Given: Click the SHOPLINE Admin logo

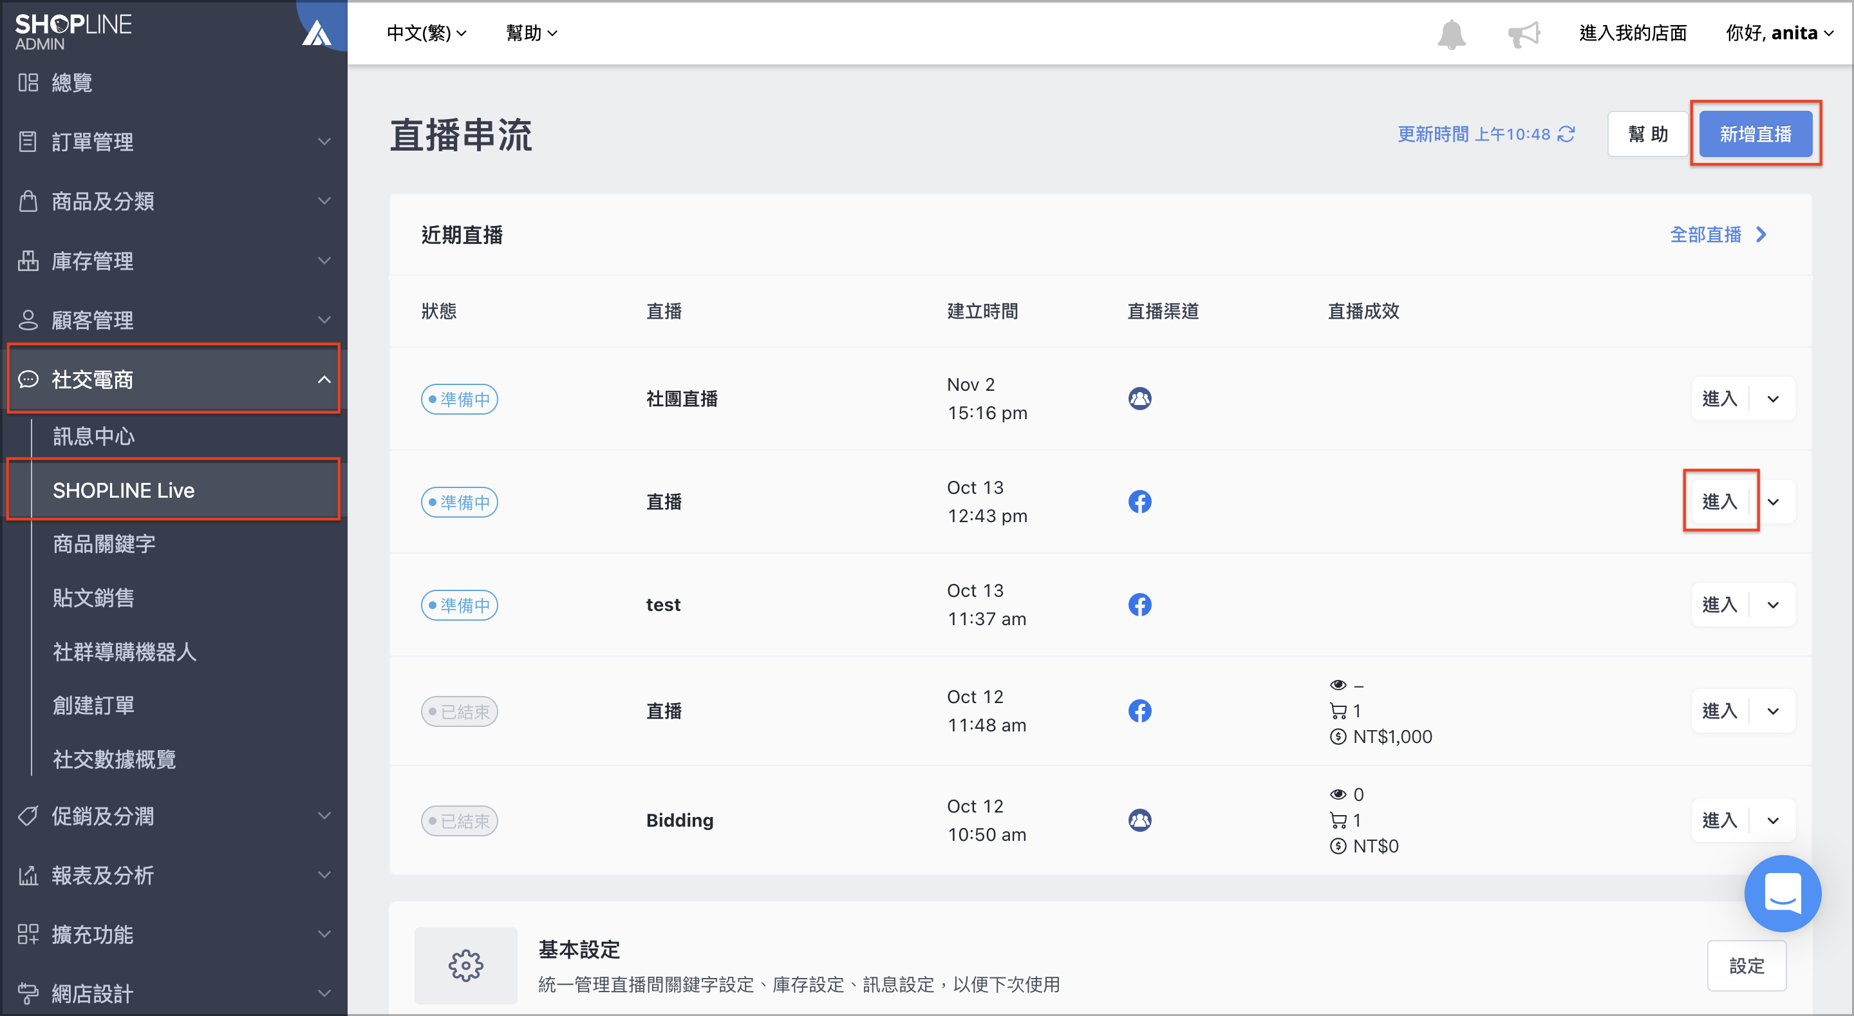Looking at the screenshot, I should coord(73,32).
